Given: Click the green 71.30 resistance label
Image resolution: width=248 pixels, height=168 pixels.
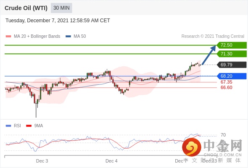Looking at the screenshot, I should (x=232, y=54).
